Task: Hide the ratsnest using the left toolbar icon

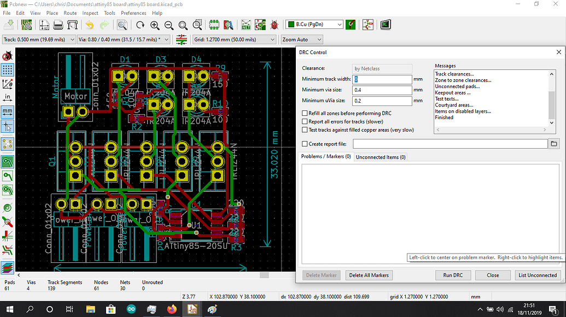Action: click(x=7, y=144)
